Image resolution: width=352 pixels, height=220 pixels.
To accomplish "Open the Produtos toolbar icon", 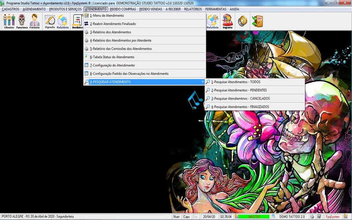I will point(77,21).
